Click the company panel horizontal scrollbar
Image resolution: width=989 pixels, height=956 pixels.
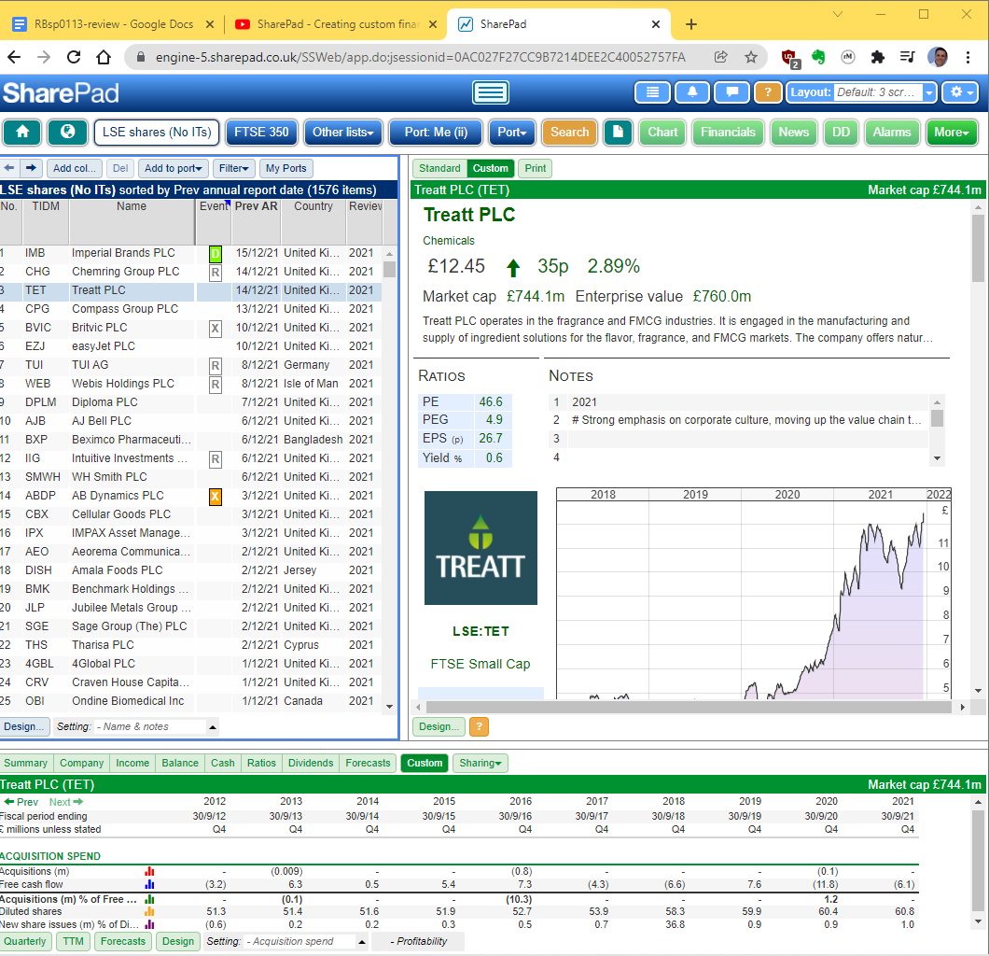pos(690,708)
